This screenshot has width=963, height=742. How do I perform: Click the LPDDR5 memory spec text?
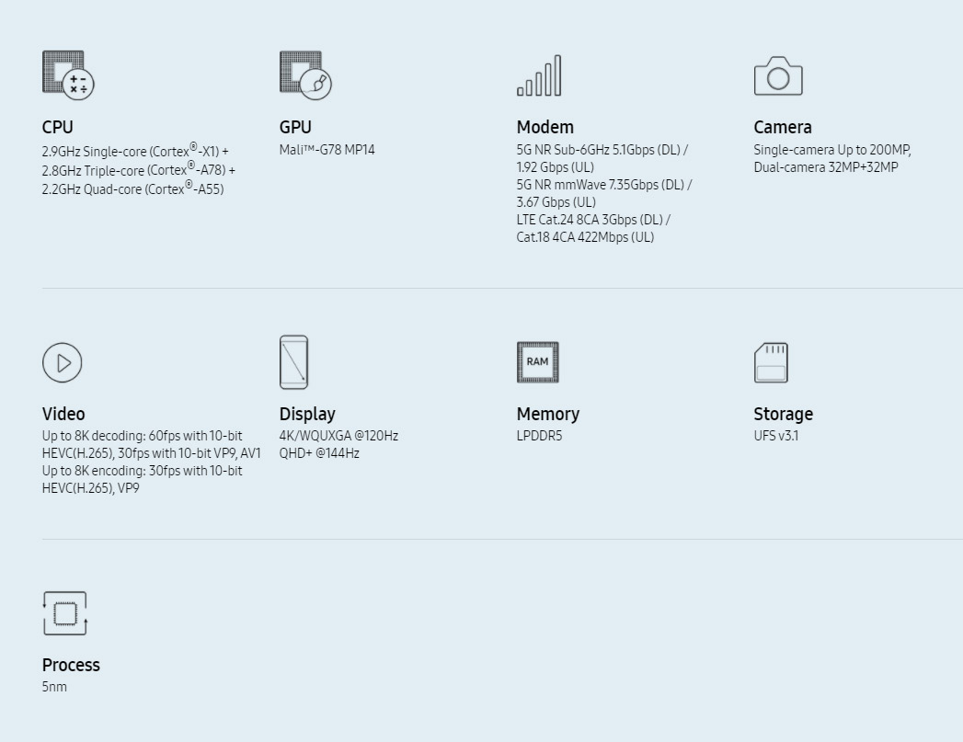(539, 436)
